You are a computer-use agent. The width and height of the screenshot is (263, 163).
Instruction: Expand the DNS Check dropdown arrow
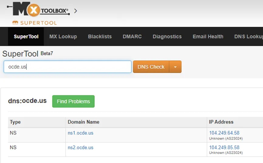[x=175, y=67]
